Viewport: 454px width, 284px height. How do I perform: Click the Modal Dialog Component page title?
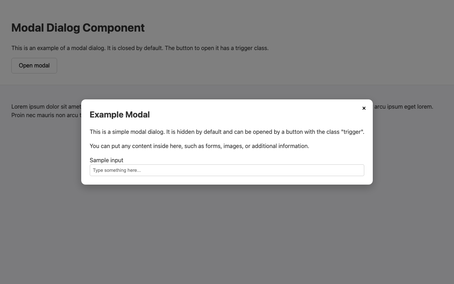click(x=78, y=28)
